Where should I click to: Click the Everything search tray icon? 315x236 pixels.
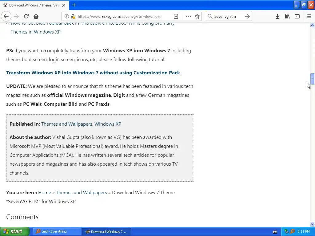click(293, 232)
